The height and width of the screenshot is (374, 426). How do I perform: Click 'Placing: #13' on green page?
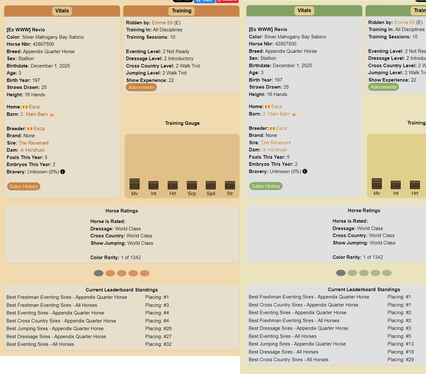(401, 344)
